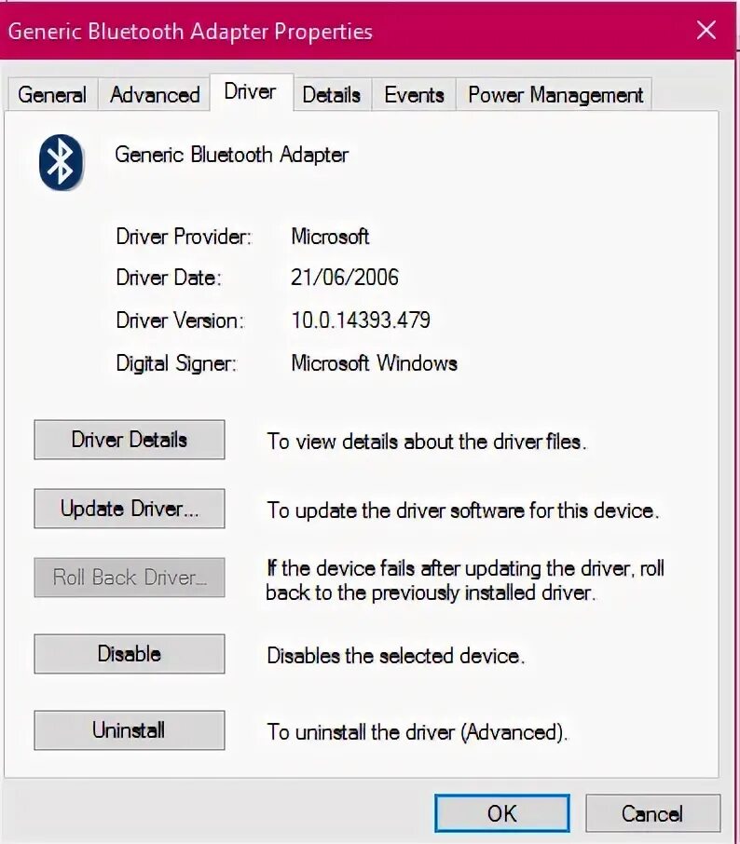The width and height of the screenshot is (740, 844).
Task: Open the Power Management tab
Action: [x=555, y=95]
